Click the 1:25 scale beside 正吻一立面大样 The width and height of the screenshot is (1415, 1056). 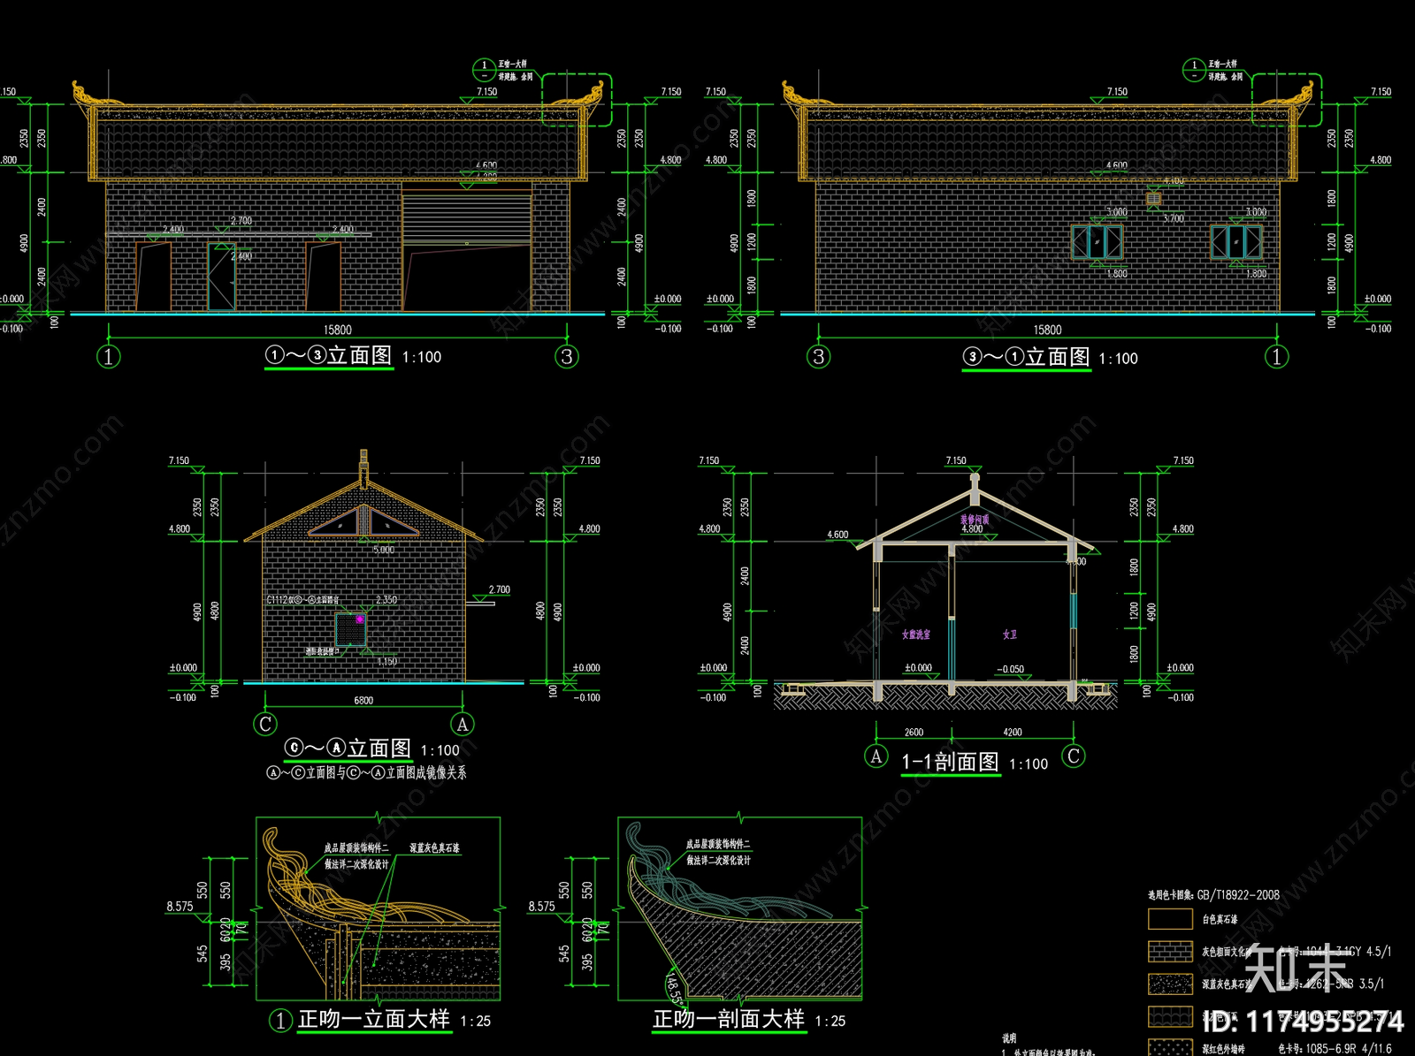[476, 1021]
